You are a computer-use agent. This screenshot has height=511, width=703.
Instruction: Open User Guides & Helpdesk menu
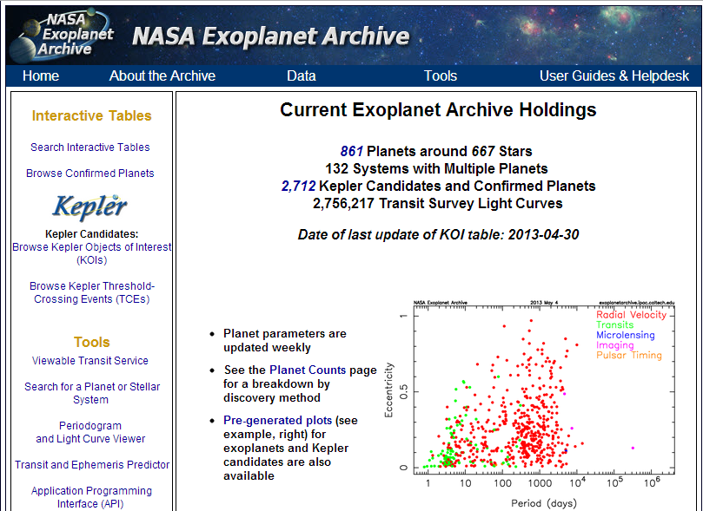pos(614,76)
